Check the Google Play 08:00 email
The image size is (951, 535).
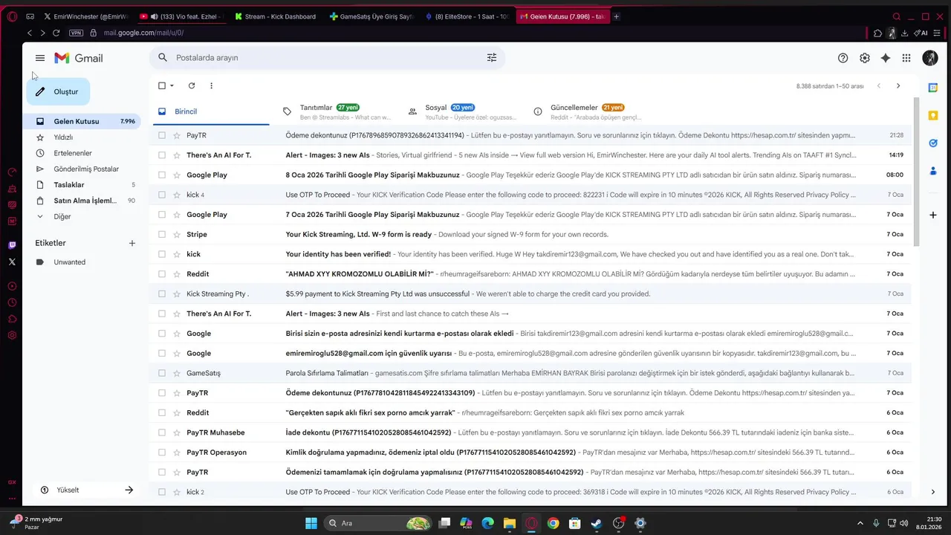click(x=162, y=175)
